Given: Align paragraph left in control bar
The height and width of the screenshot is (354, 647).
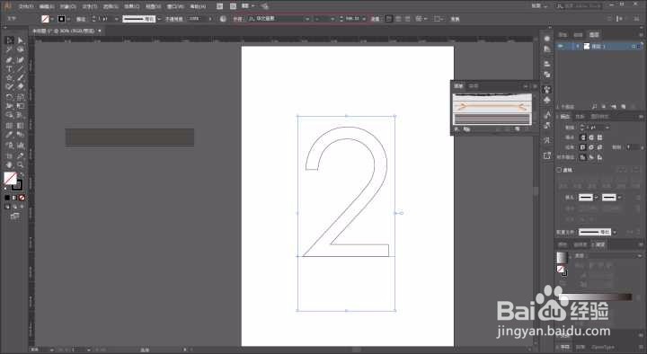Looking at the screenshot, I should point(389,19).
